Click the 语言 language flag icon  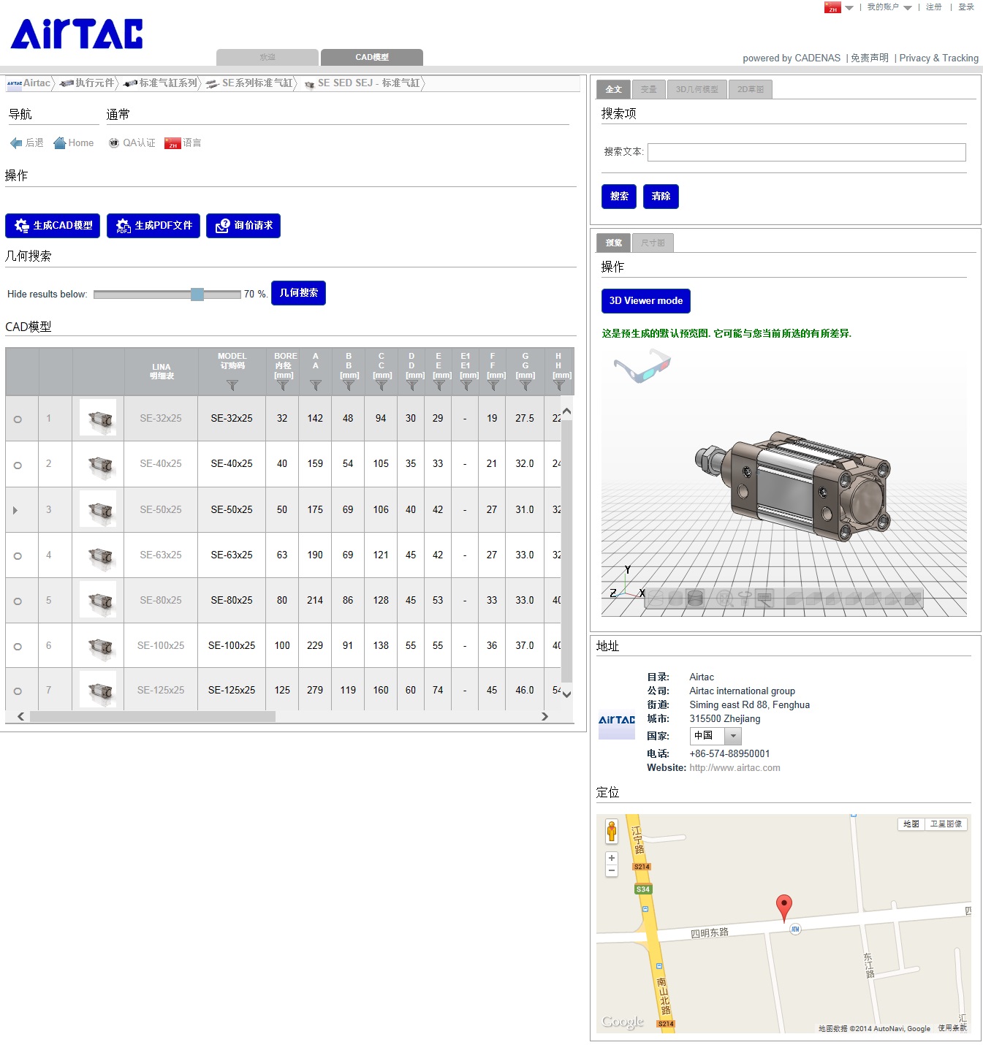click(172, 143)
